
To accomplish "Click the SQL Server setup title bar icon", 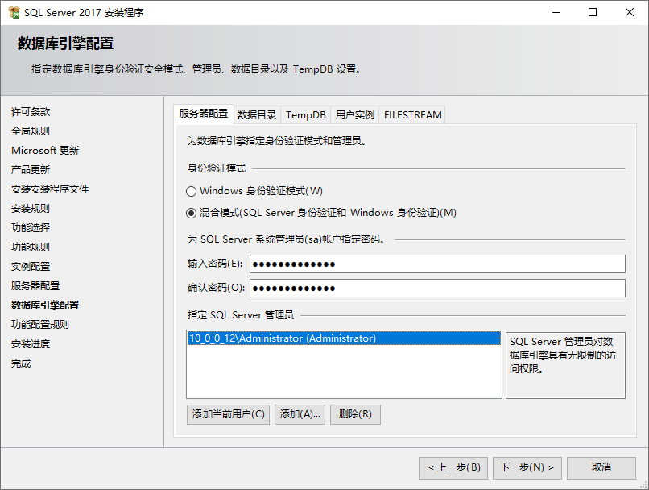I will point(13,13).
